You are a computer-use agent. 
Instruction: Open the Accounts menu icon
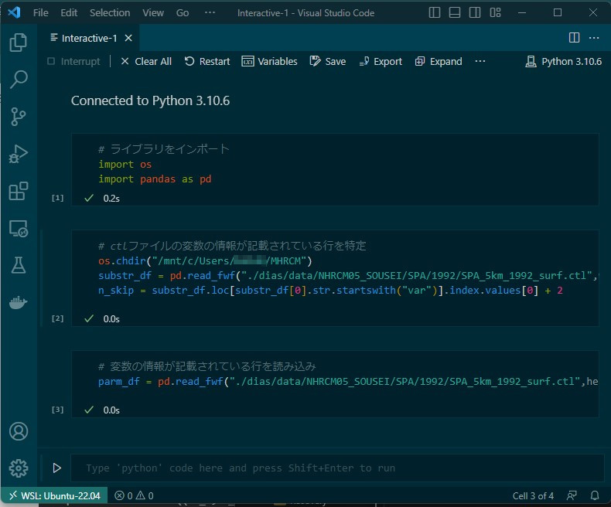pyautogui.click(x=19, y=431)
